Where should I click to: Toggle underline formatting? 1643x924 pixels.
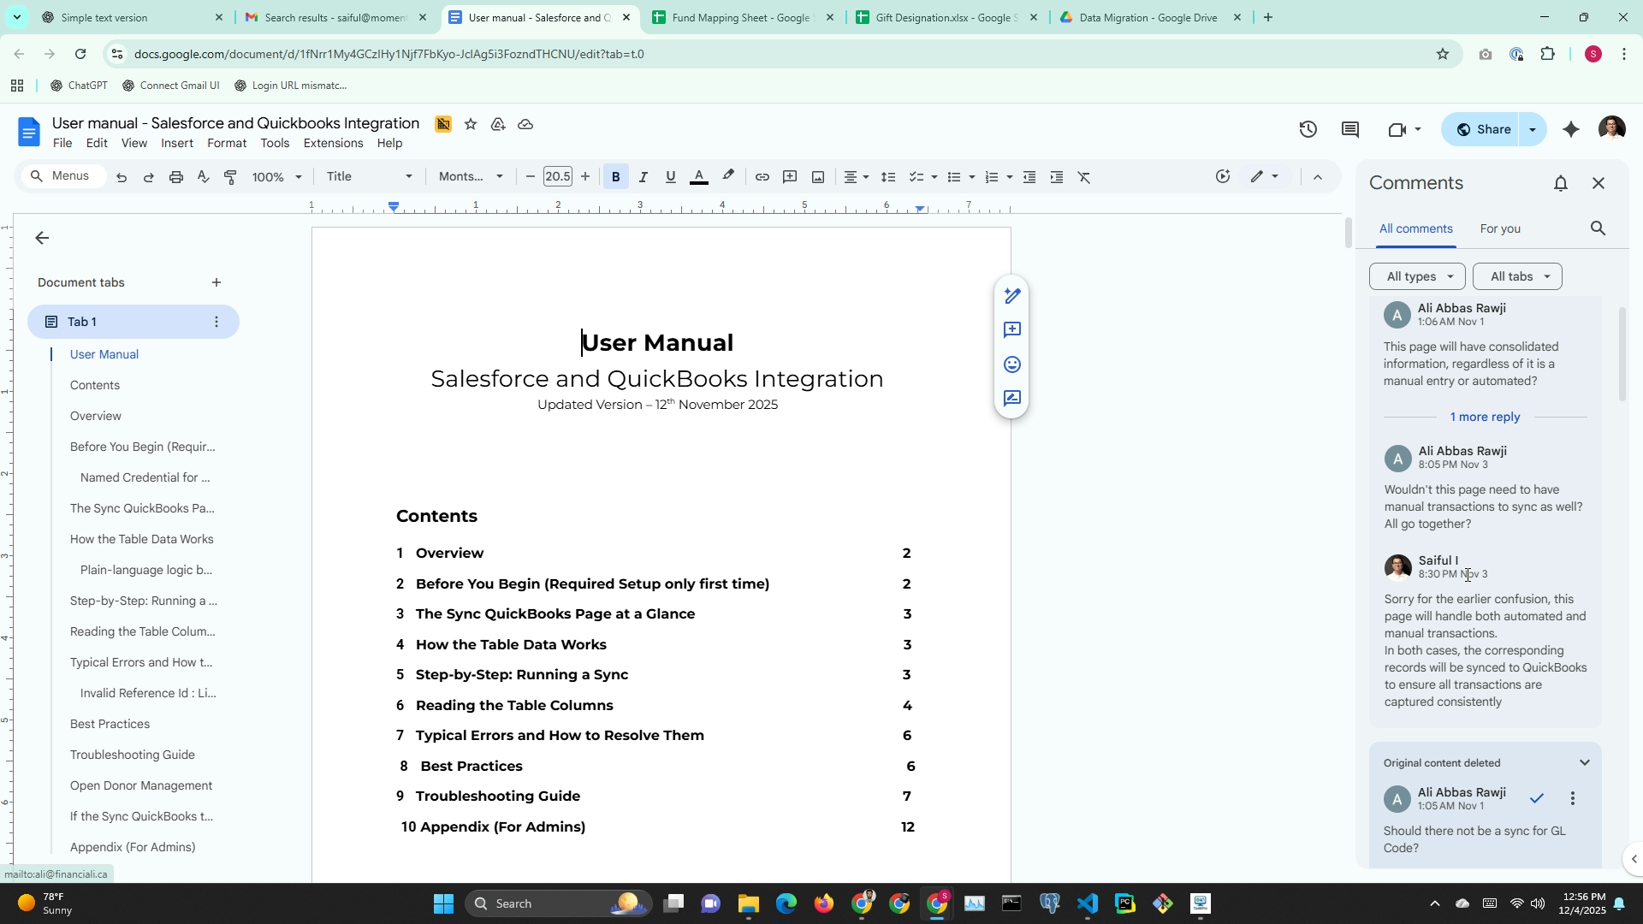[670, 177]
